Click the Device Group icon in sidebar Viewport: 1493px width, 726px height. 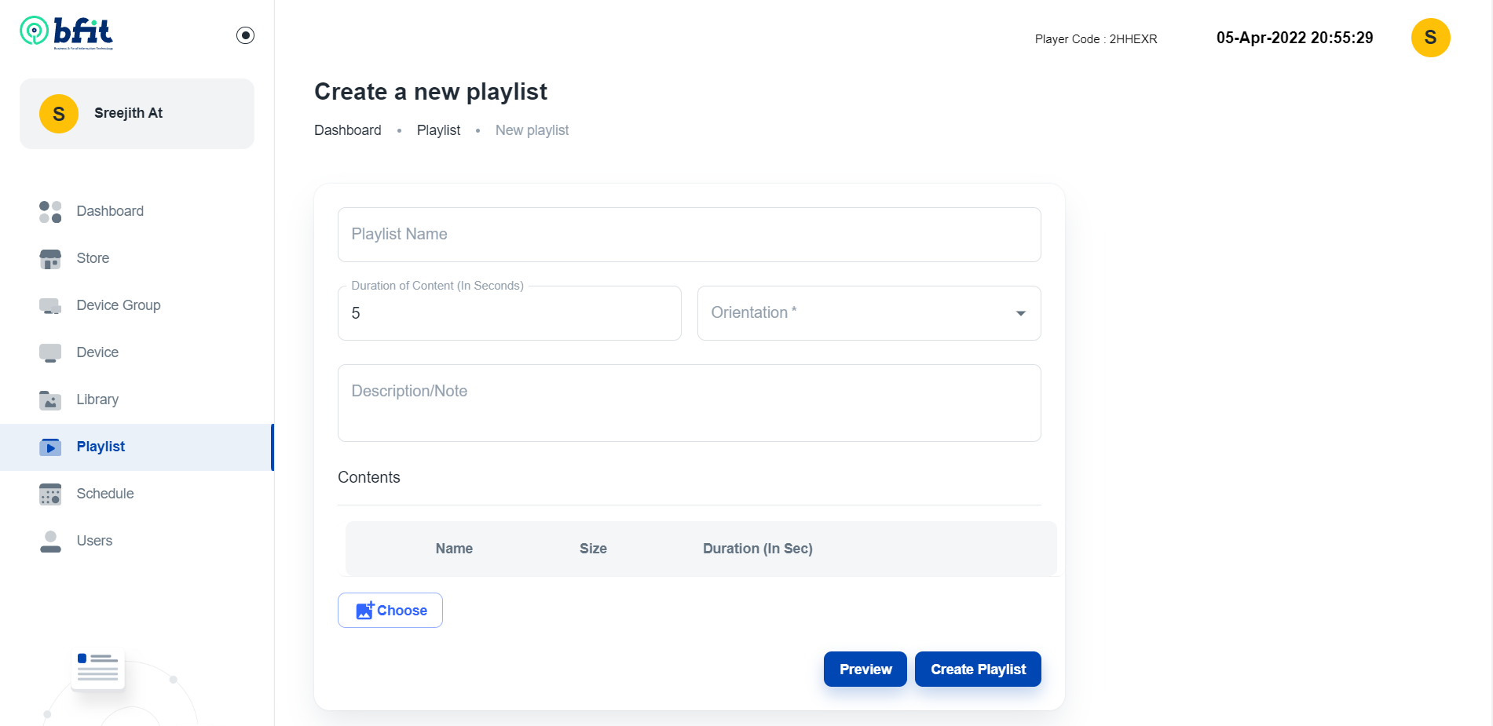[50, 305]
